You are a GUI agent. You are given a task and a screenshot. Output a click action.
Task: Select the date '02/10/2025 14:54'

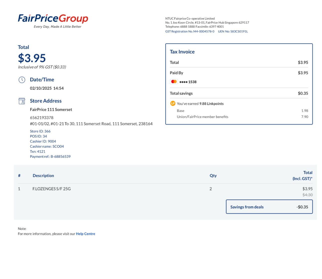click(47, 88)
